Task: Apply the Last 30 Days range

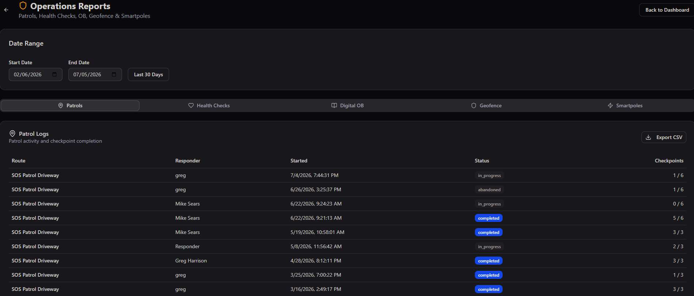Action: point(148,74)
